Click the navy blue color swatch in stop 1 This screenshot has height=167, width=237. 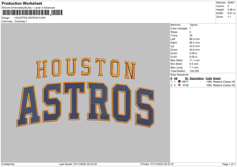click(x=179, y=82)
